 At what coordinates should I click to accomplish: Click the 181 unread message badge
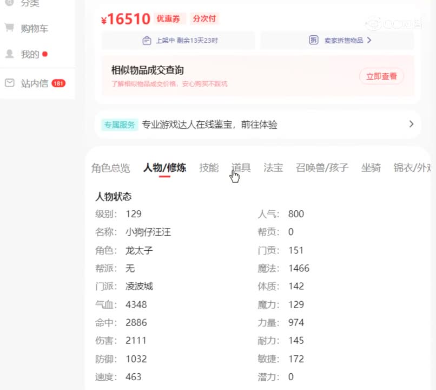[x=58, y=83]
